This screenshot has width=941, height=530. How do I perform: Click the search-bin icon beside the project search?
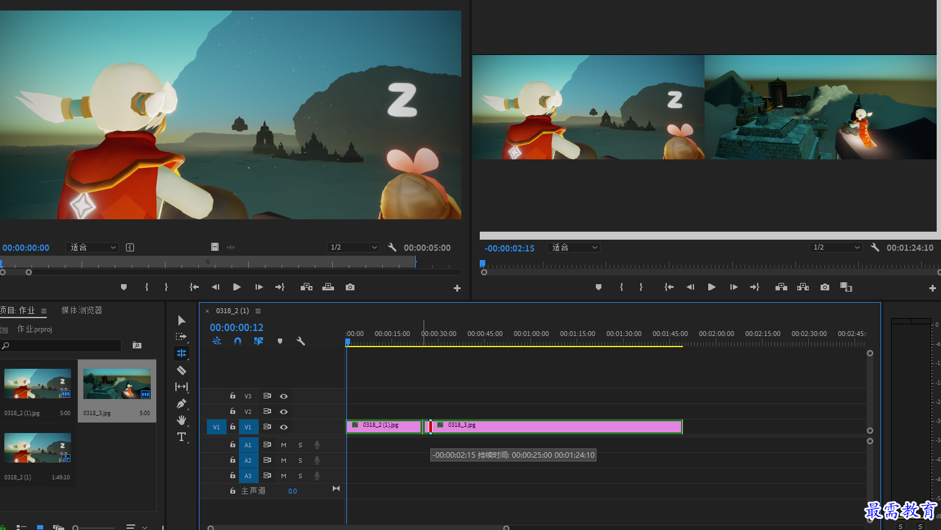point(137,345)
